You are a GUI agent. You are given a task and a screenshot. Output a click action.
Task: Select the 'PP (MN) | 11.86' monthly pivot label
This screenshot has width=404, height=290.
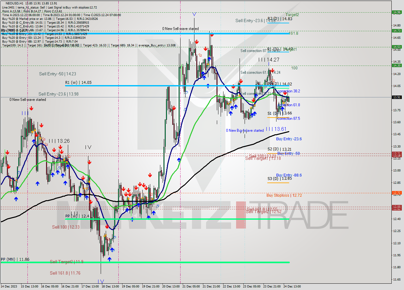pos(15,259)
